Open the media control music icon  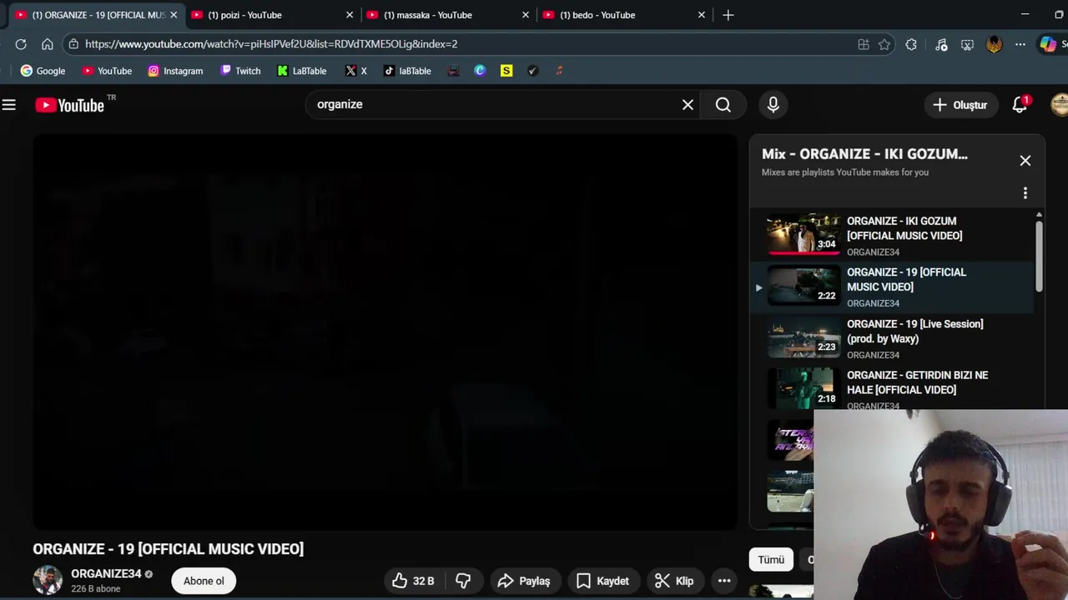coord(941,44)
